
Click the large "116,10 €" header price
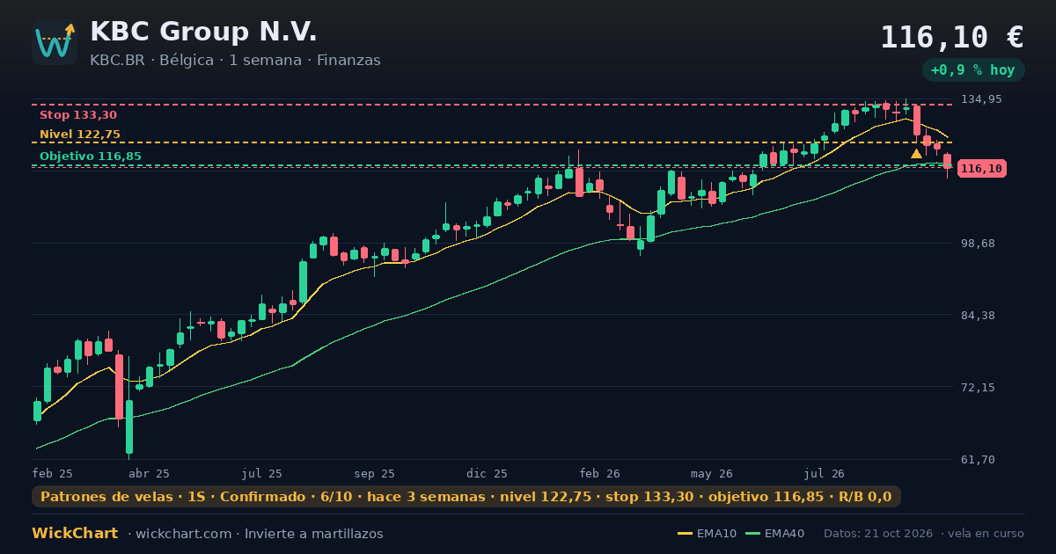(952, 37)
